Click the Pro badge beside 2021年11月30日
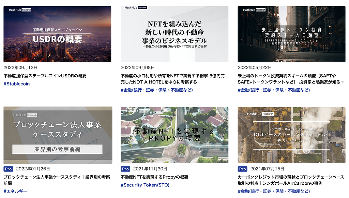 click(x=125, y=169)
